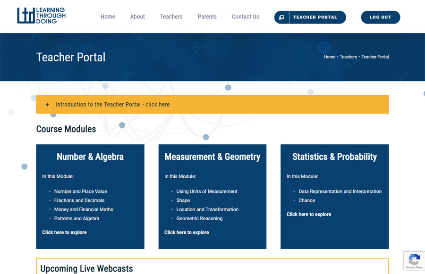
Task: Navigate to Contact Us
Action: [245, 17]
